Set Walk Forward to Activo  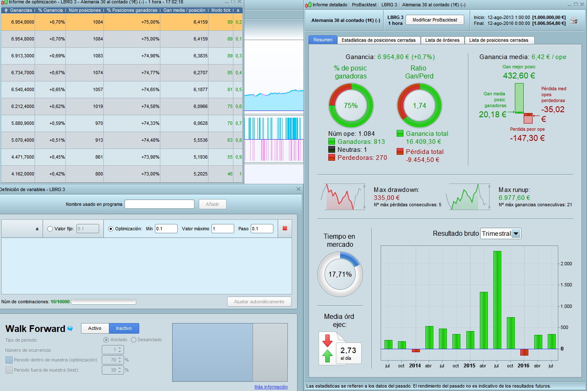tap(95, 328)
